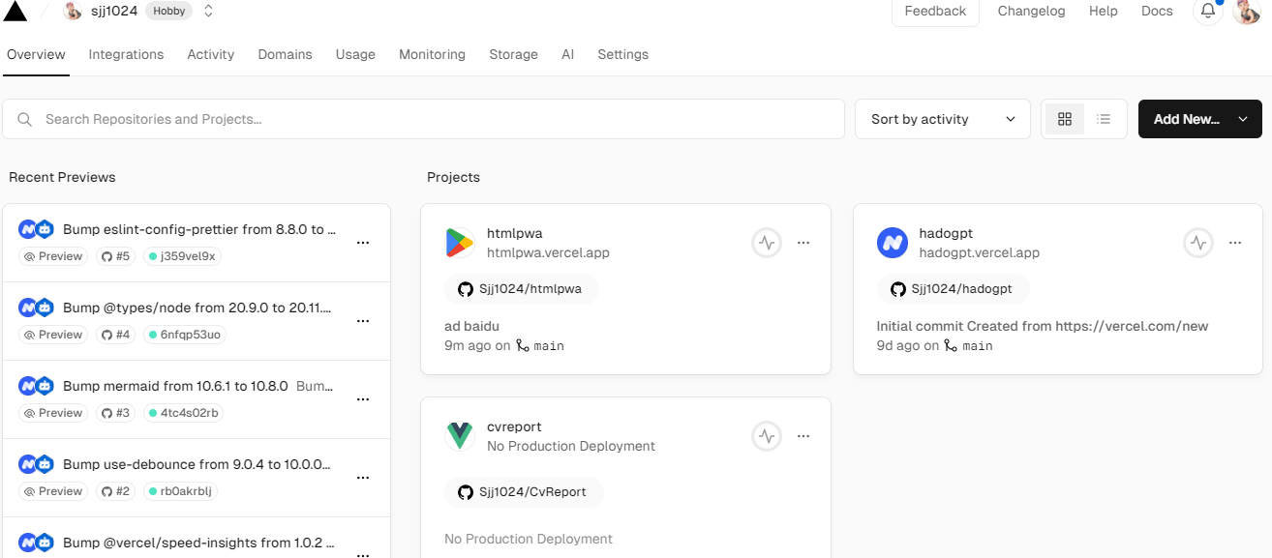Open the Settings tab

(622, 54)
